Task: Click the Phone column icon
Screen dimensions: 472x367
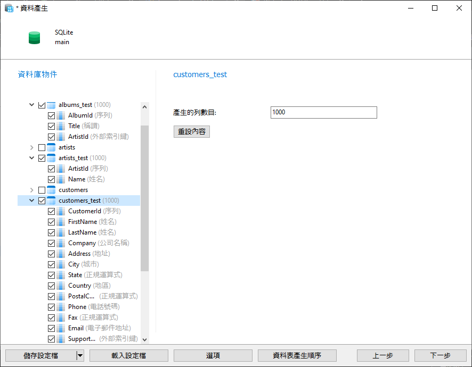Action: pos(61,307)
